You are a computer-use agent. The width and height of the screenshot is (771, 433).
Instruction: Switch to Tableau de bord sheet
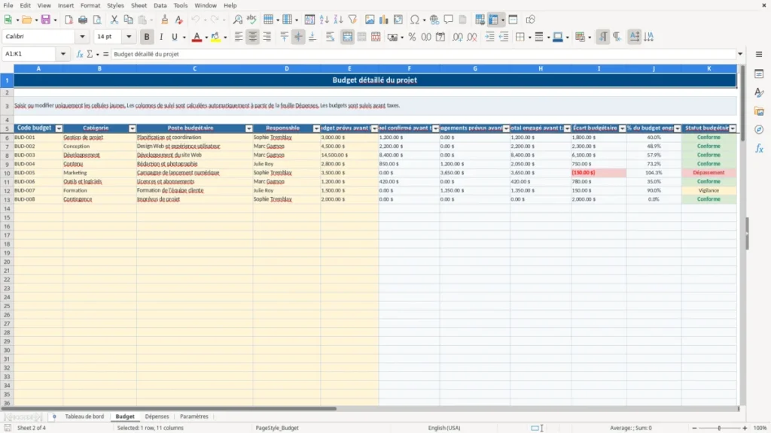tap(84, 416)
